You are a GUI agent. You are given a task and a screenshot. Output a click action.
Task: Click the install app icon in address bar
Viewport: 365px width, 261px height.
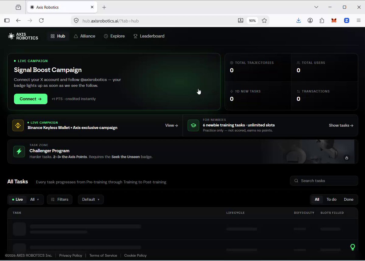click(240, 20)
